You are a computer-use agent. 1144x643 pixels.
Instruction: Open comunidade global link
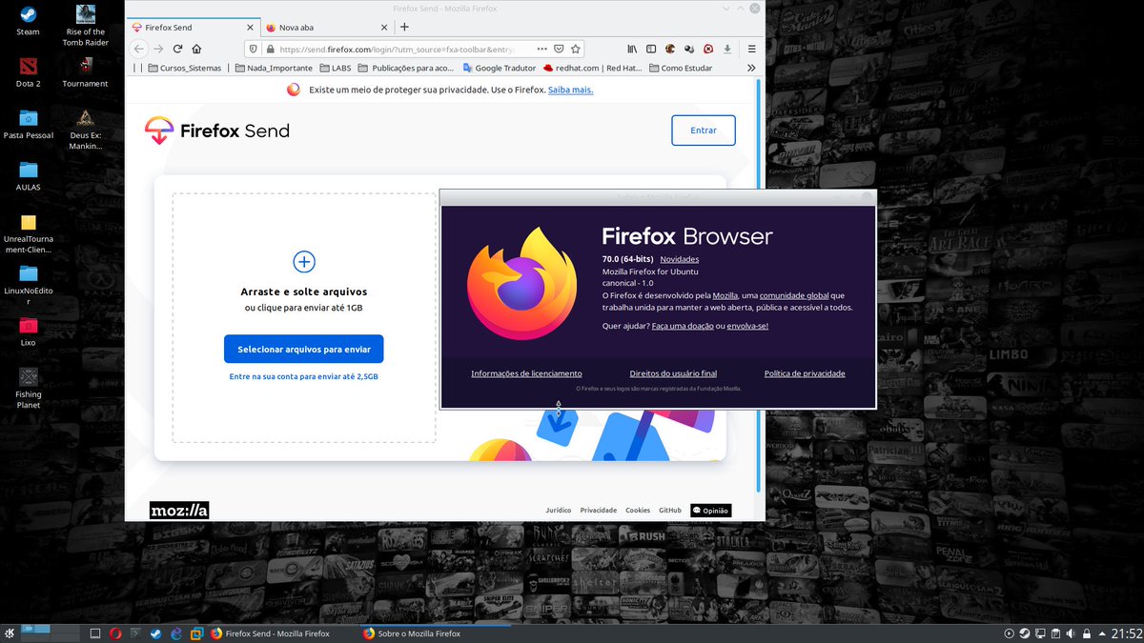[794, 295]
